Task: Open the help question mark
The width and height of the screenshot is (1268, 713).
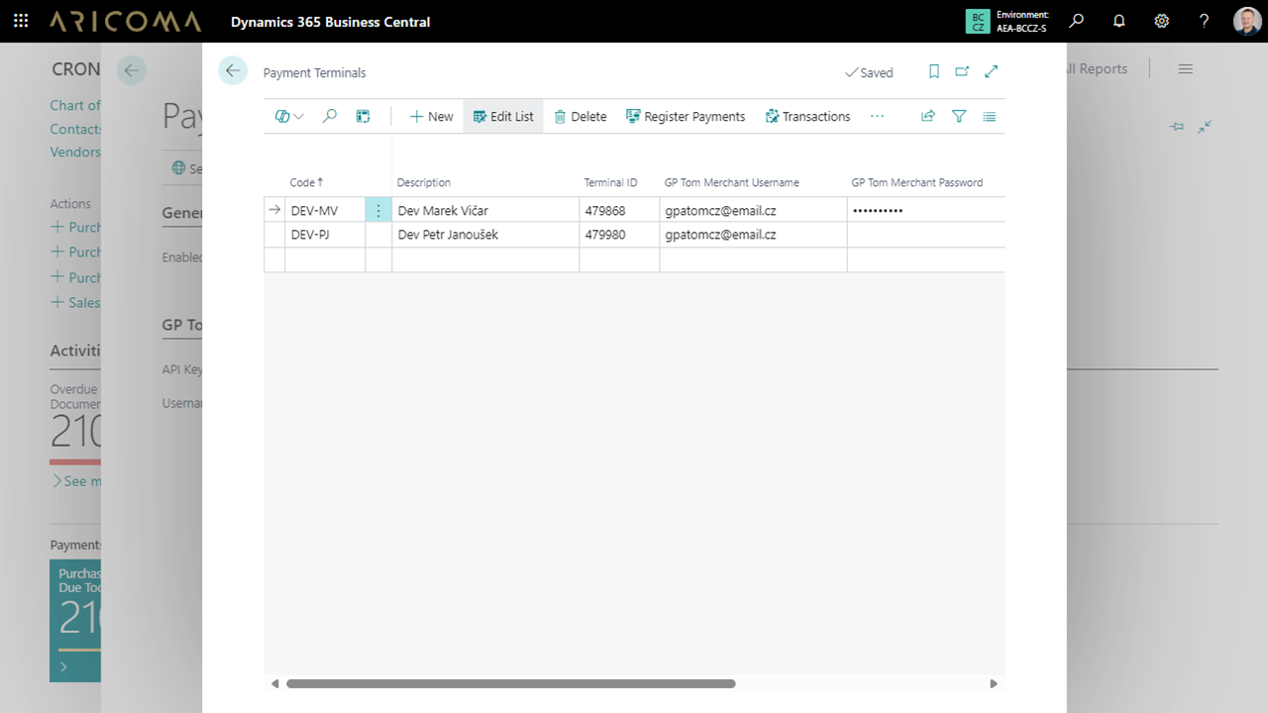Action: click(1205, 21)
